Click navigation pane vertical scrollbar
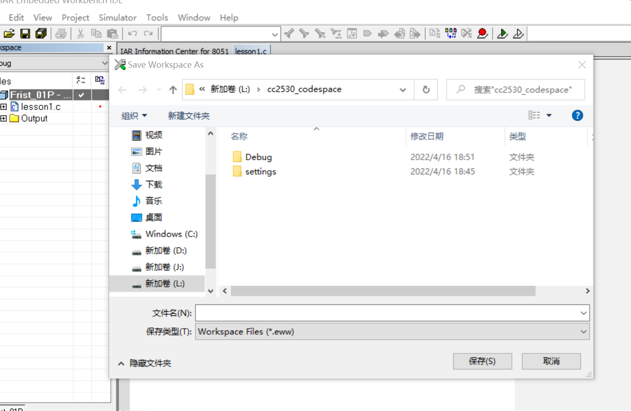 [x=210, y=222]
